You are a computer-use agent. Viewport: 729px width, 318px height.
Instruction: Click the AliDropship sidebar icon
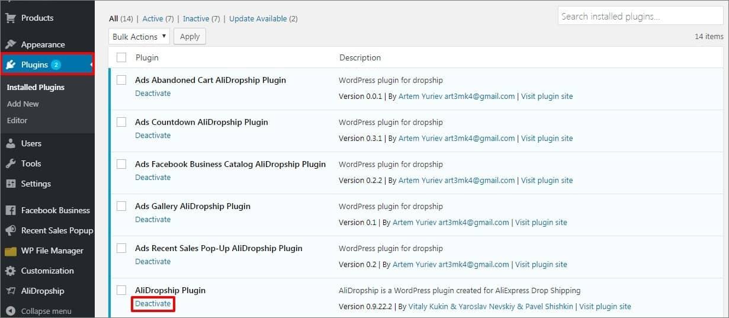point(10,291)
